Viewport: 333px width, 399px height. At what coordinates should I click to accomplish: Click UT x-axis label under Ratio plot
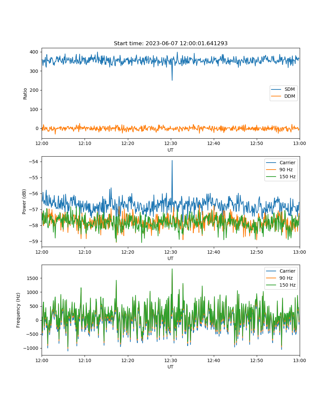[170, 150]
